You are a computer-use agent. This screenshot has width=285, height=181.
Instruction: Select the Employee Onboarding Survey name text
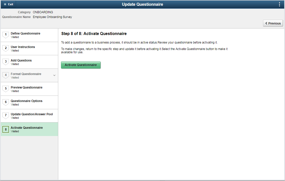click(x=52, y=17)
